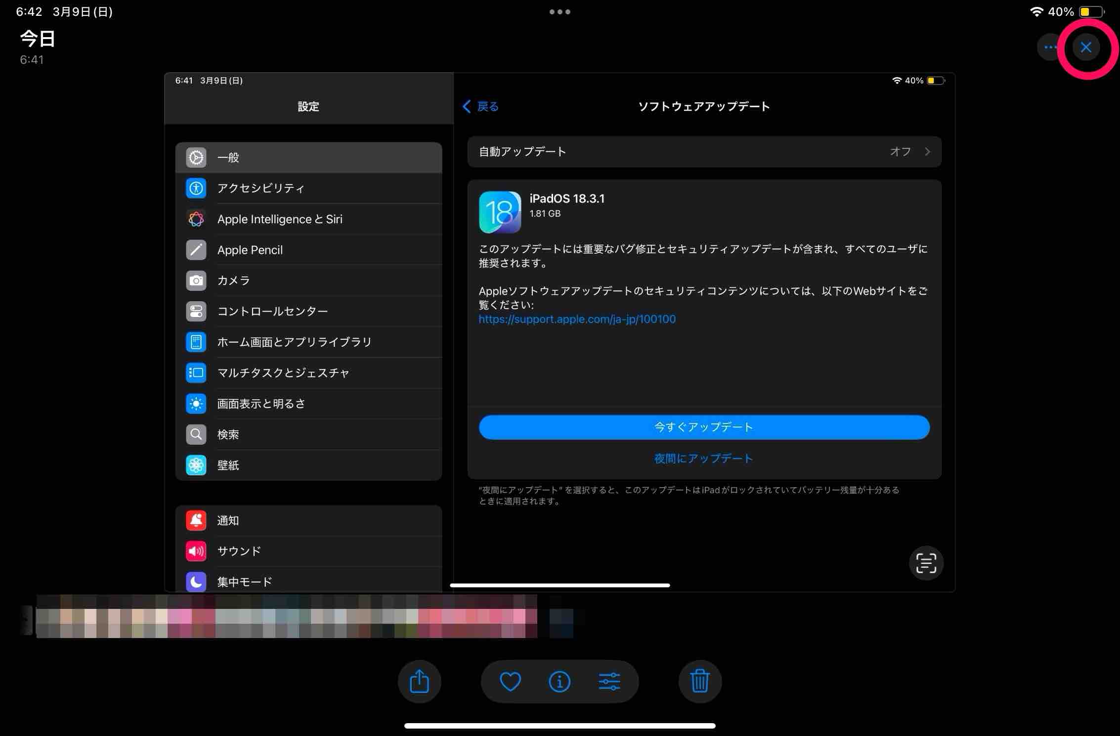
Task: Select the pixelated thumbnail filmstrip
Action: (287, 616)
